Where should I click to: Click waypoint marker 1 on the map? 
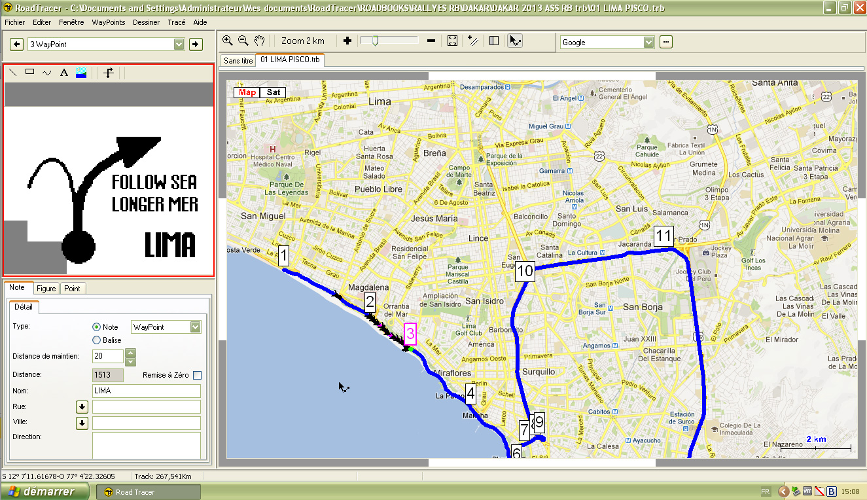coord(284,257)
